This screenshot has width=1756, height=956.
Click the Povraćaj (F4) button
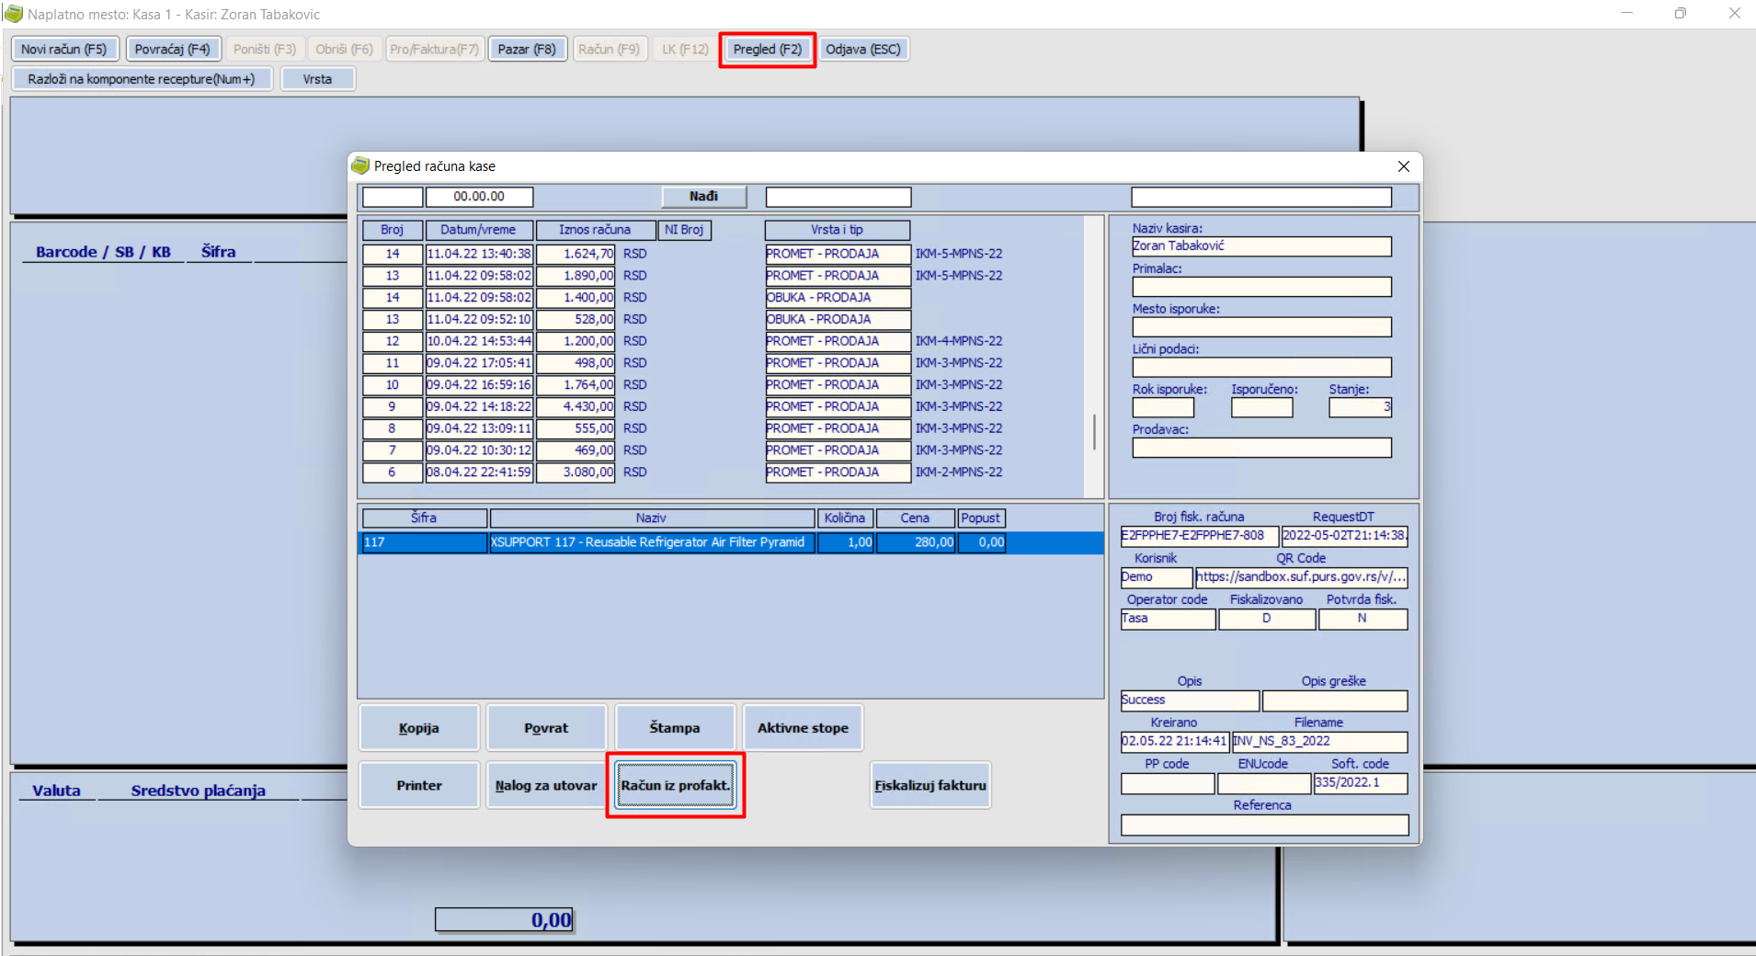pyautogui.click(x=173, y=50)
